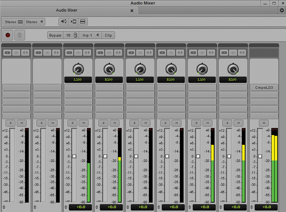
Task: Open the Audio Mixer fast menu arrow at top right
Action: tap(282, 10)
